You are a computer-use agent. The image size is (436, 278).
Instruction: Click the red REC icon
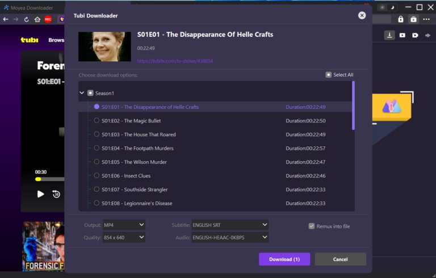(x=48, y=19)
